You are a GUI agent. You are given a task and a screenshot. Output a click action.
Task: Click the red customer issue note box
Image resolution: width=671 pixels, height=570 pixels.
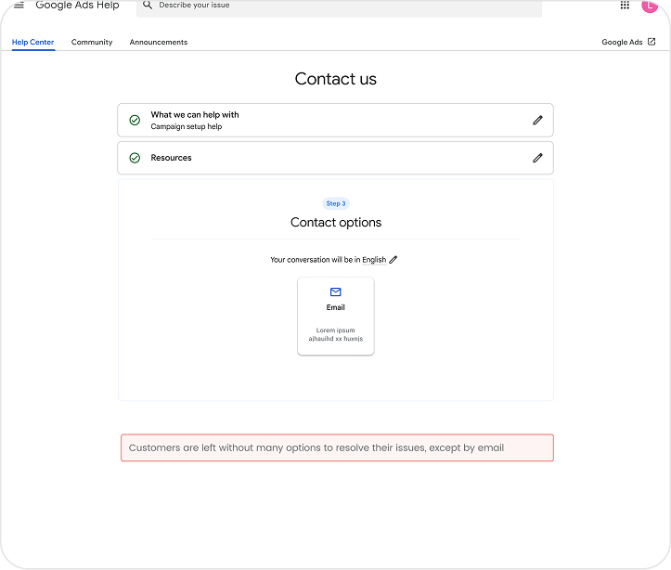[337, 447]
